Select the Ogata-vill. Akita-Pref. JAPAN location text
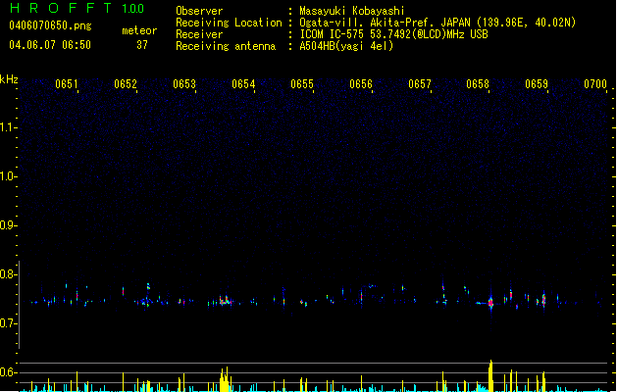Viewport: 617px width, 392px height. pos(437,23)
